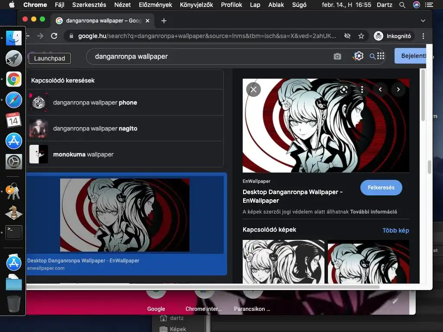Open Calendar icon showing 14
The height and width of the screenshot is (332, 443).
coord(13,120)
